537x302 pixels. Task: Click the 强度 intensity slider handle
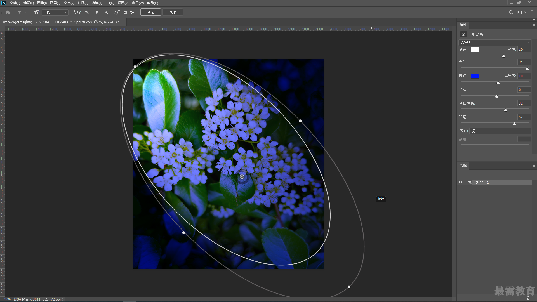coord(504,56)
